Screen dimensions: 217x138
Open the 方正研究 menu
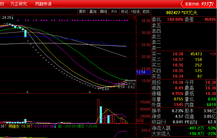pyautogui.click(x=18, y=4)
